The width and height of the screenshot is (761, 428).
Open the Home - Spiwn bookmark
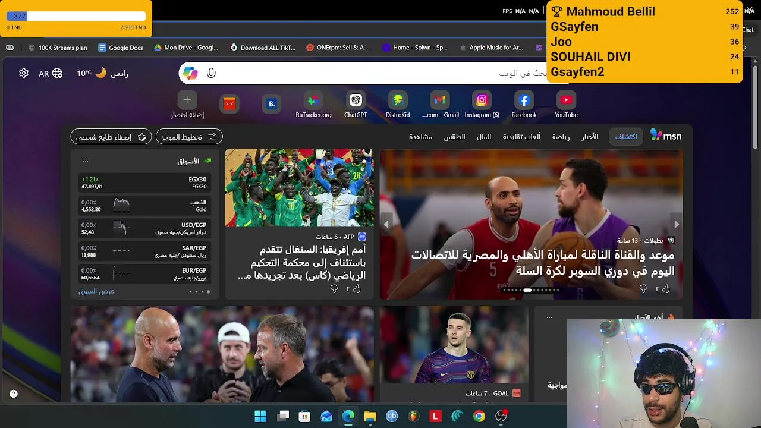[x=415, y=48]
